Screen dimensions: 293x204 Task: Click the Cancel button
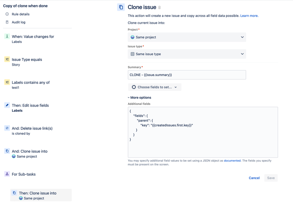coord(254,178)
